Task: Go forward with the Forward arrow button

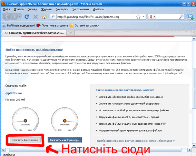Action: pos(14,17)
